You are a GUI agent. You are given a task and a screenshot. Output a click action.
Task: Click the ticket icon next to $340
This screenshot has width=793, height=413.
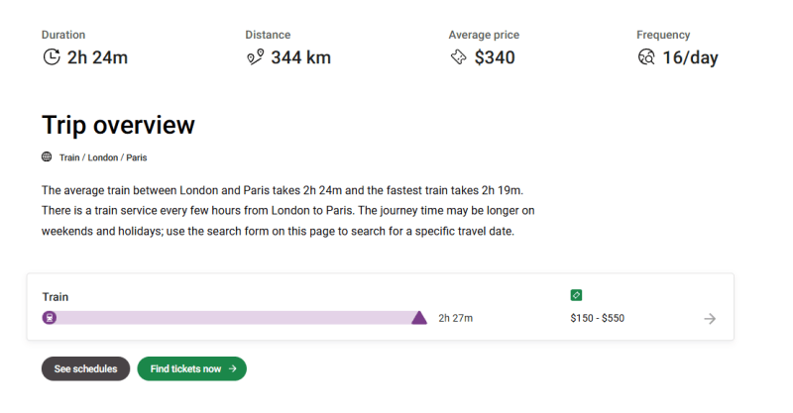458,57
